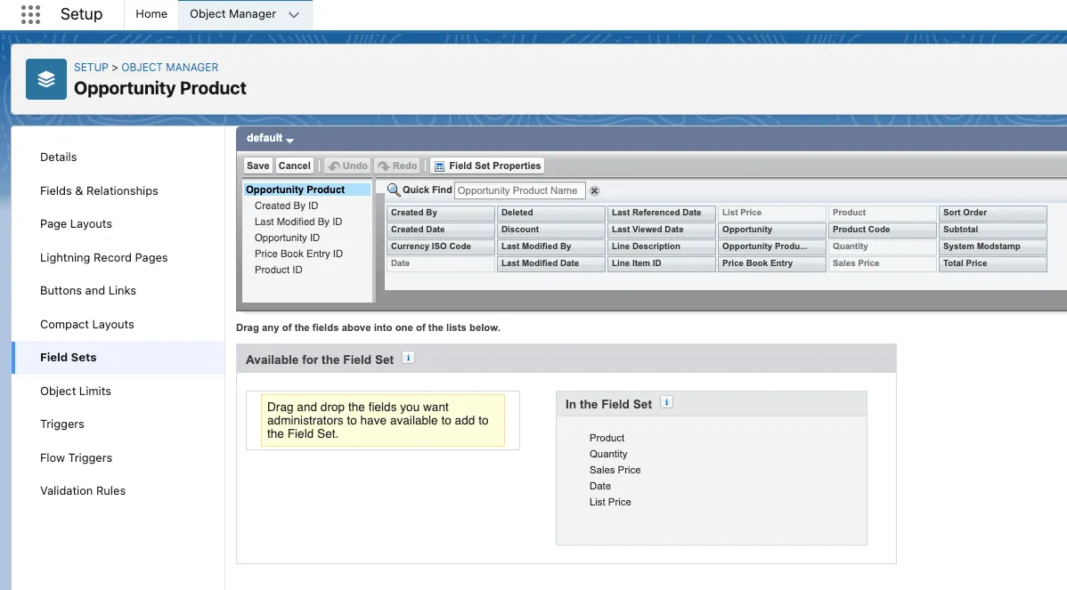Click the Quick Find input field

click(x=519, y=190)
